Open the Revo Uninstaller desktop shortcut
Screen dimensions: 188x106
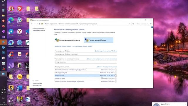(x=20, y=21)
